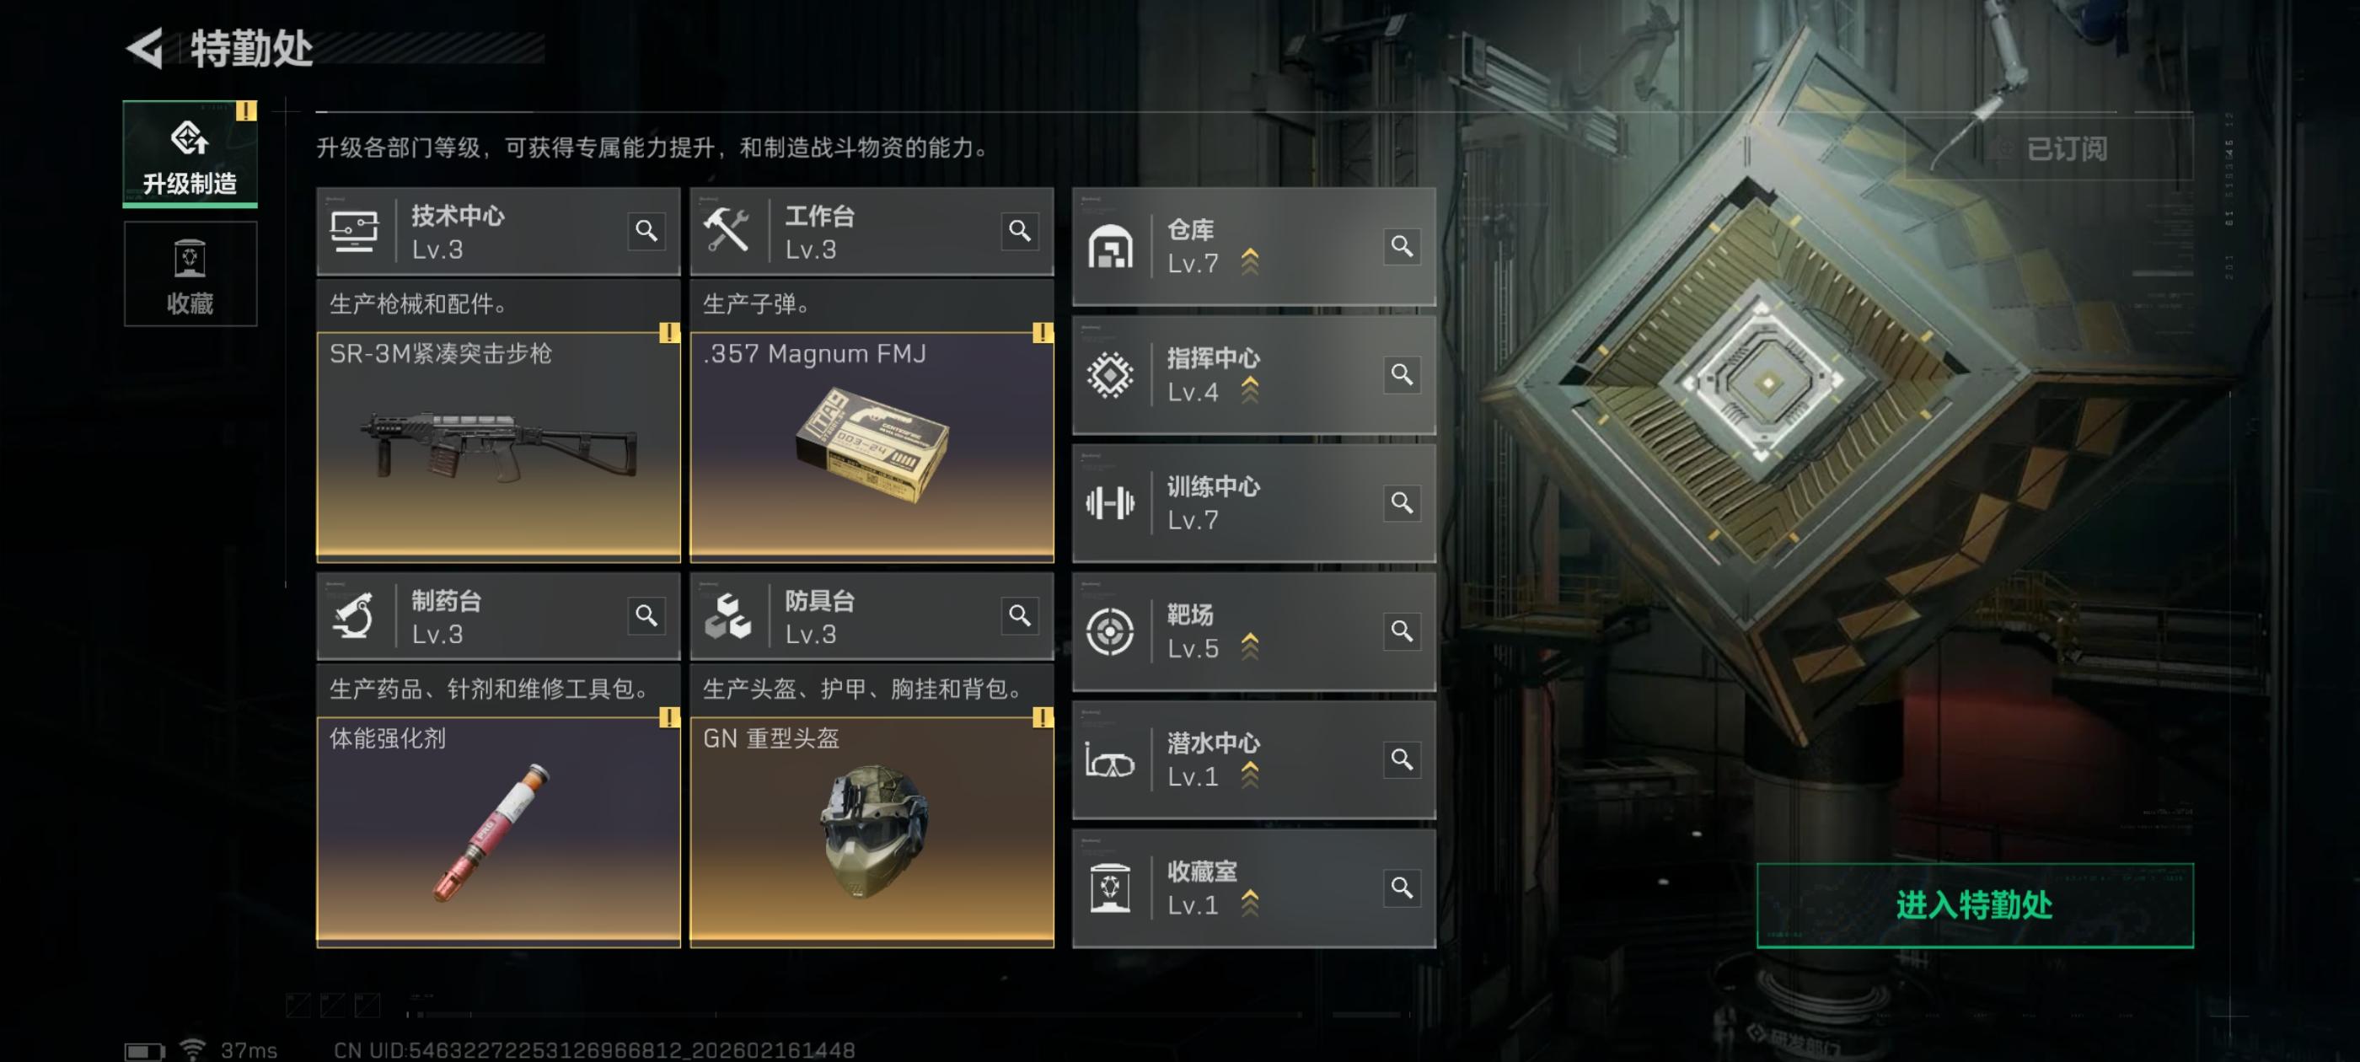Tap the 训练中心 dumbbell icon
This screenshot has height=1062, width=2360.
pos(1109,503)
